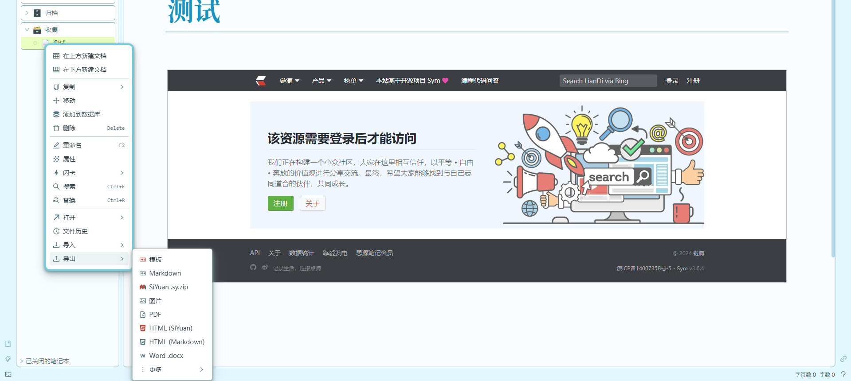The width and height of the screenshot is (851, 381).
Task: Select 移动 in the context menu
Action: point(89,101)
